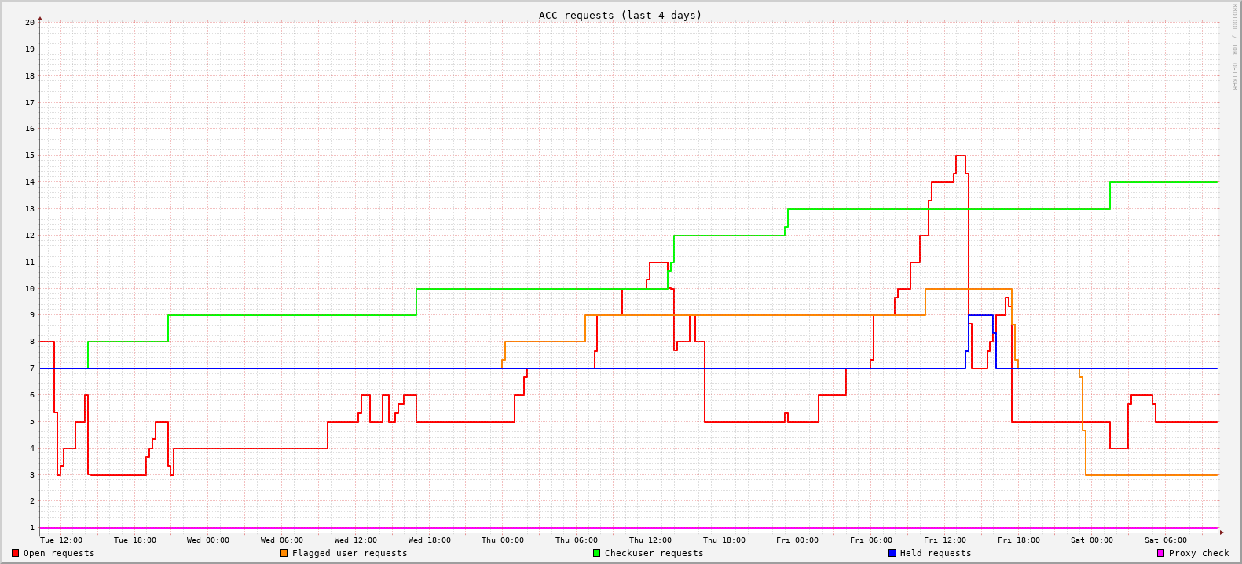Click the orange Flagged user requests swatch
This screenshot has height=564, width=1242.
tap(284, 553)
